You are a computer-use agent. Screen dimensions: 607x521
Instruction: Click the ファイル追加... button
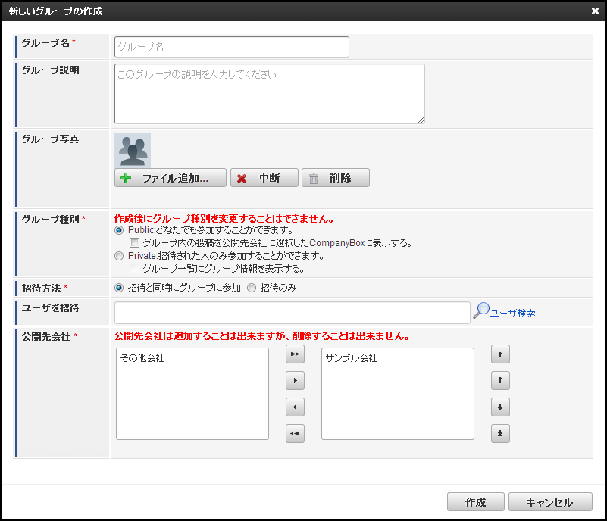[171, 178]
